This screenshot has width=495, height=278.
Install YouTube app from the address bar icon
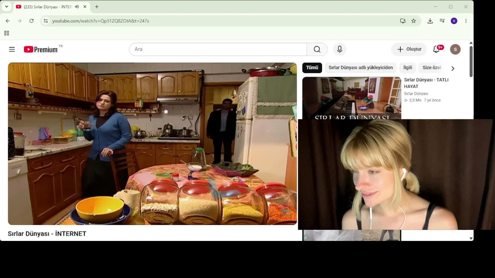pos(403,21)
